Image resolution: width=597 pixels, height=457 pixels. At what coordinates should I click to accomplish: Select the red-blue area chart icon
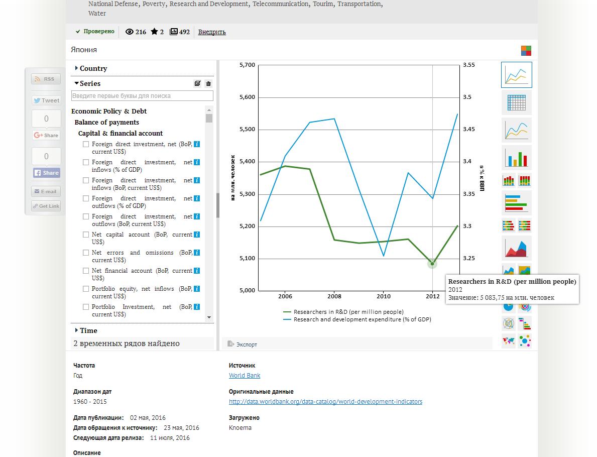click(x=516, y=248)
